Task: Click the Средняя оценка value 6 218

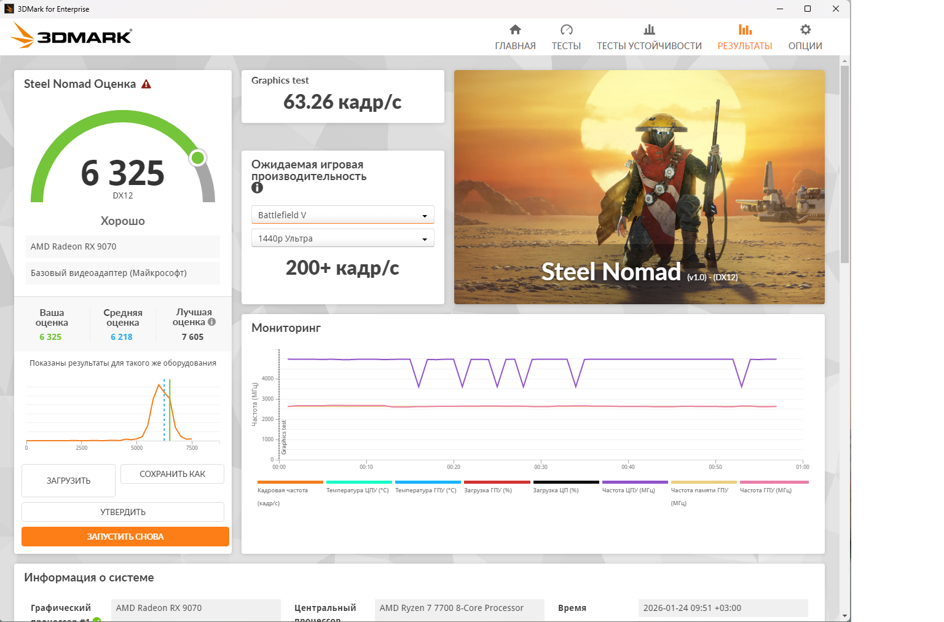Action: 122,337
